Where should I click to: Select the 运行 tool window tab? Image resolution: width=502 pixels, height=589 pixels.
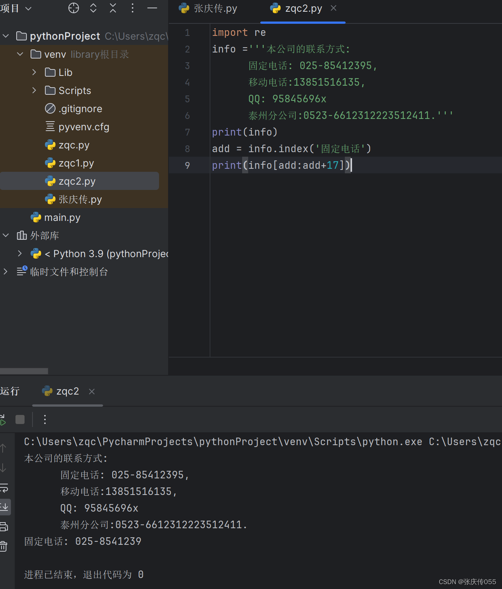click(10, 391)
